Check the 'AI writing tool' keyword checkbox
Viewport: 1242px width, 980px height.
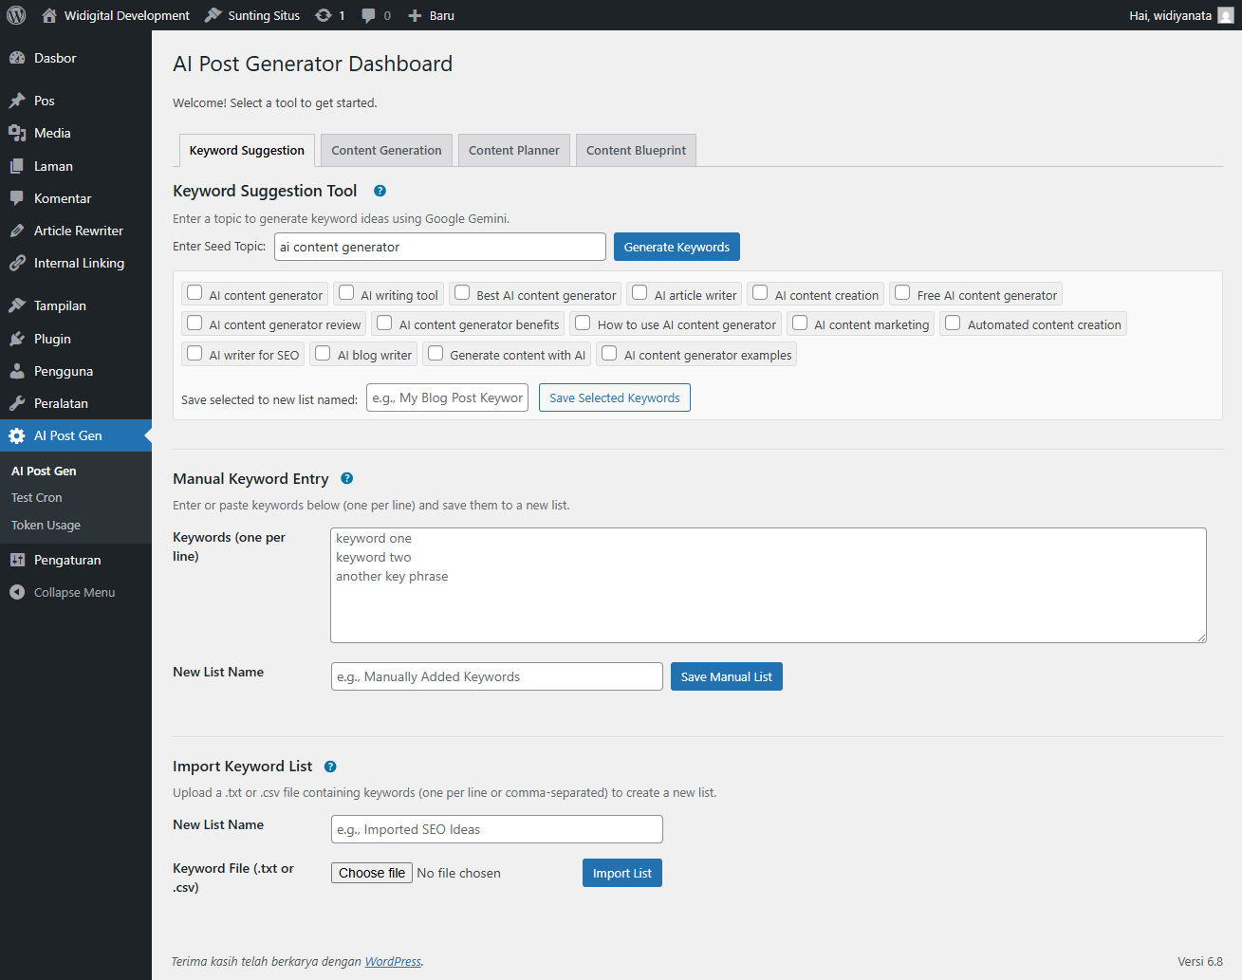click(347, 293)
